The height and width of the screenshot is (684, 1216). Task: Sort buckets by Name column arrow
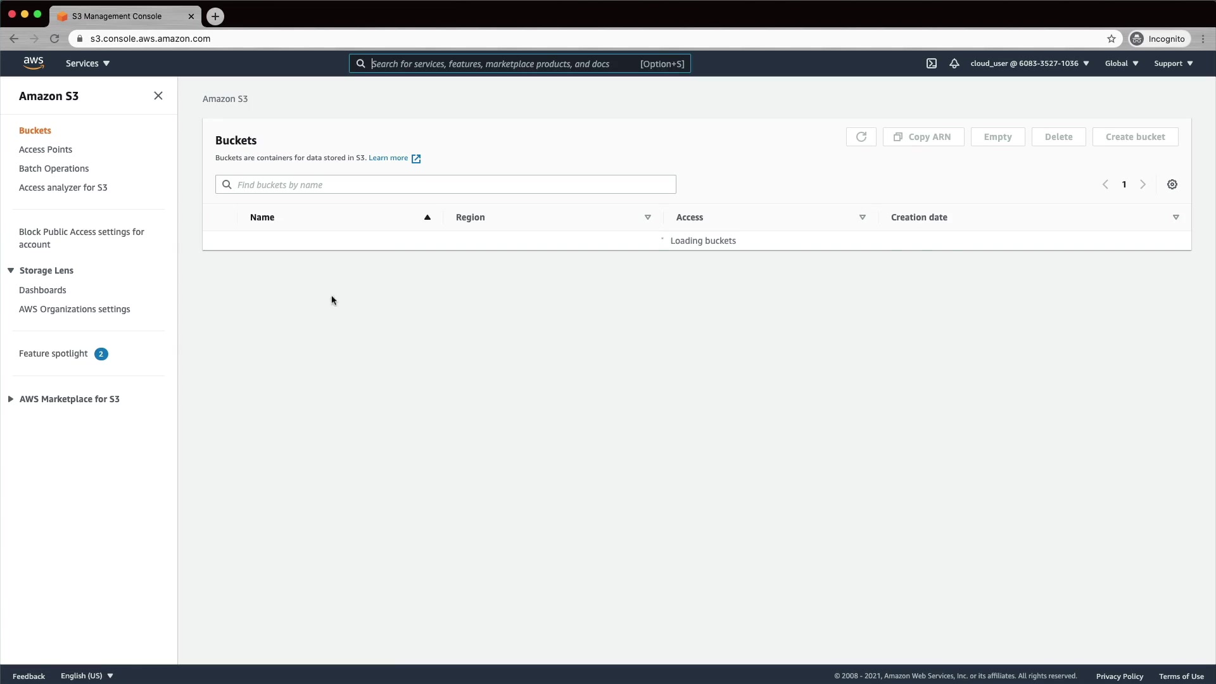coord(427,217)
